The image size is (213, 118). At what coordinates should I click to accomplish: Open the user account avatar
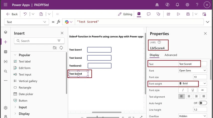tap(207, 5)
